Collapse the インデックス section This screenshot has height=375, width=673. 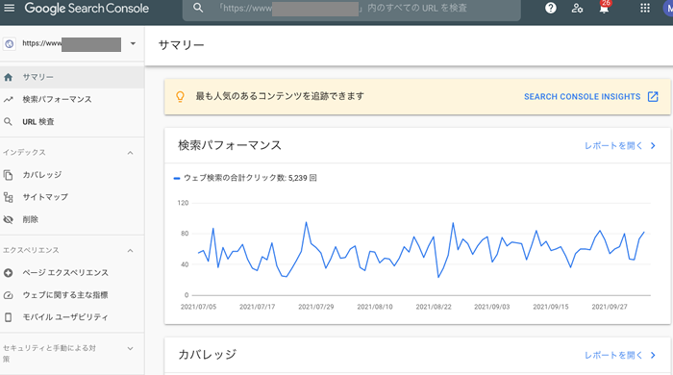tap(131, 153)
